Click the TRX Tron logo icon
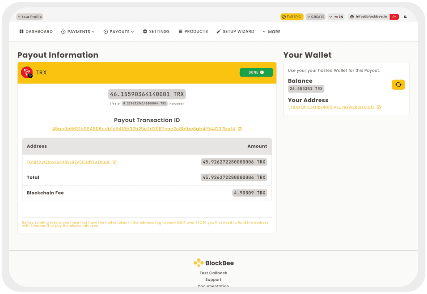This screenshot has width=427, height=294. click(26, 72)
